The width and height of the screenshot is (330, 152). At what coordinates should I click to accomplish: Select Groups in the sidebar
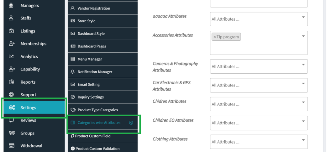34,133
